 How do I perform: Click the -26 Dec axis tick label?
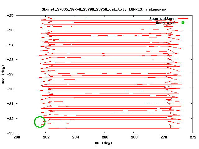10,30
